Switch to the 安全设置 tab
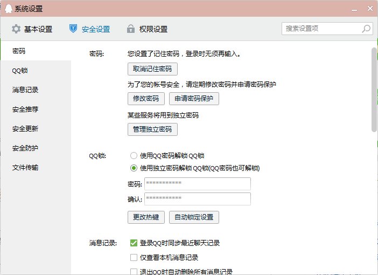Viewport: 378px width, 275px height. [90, 29]
